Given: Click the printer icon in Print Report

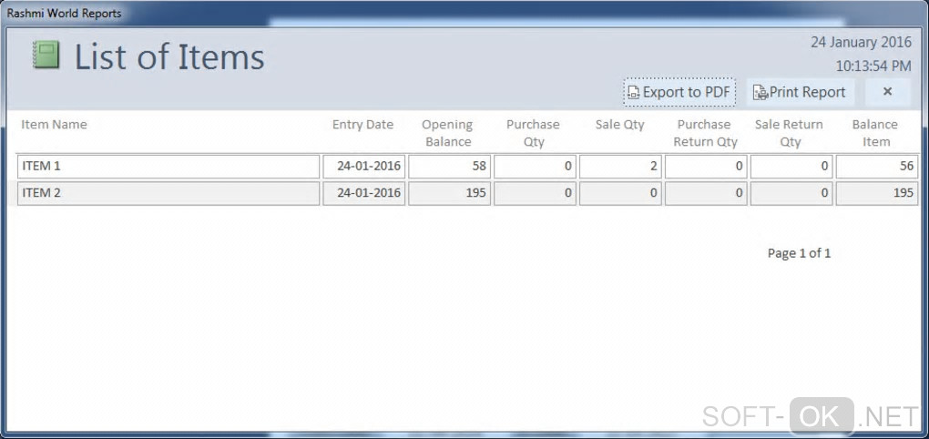Looking at the screenshot, I should coord(761,92).
